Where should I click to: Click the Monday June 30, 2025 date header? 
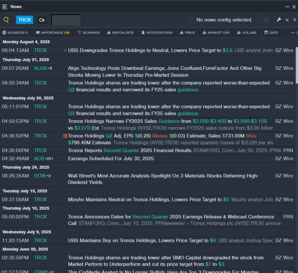tap(25, 249)
